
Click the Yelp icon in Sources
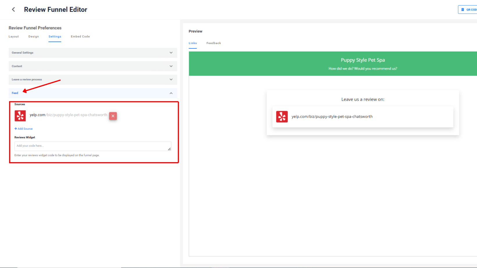[20, 116]
